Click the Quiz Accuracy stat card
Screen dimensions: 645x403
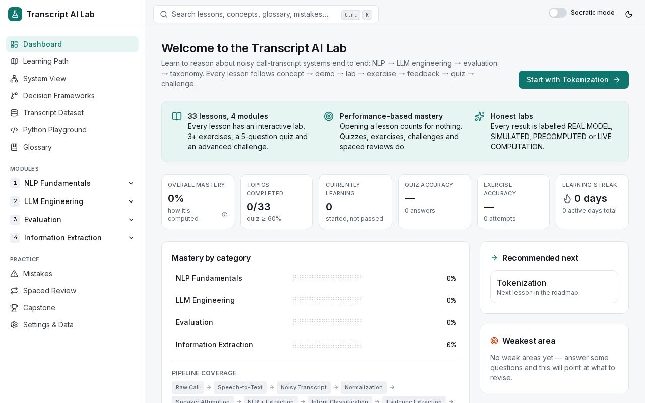point(434,202)
